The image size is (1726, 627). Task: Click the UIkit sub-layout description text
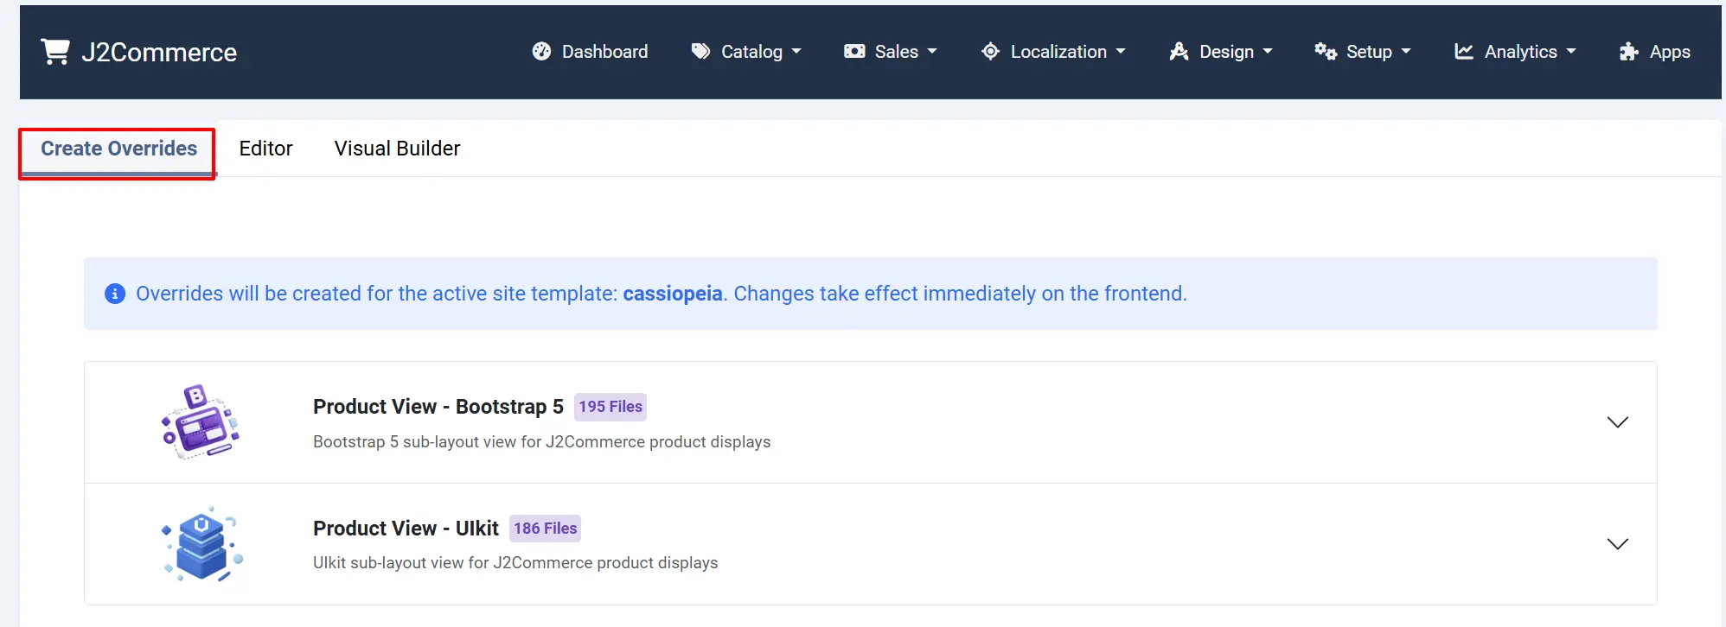[515, 563]
